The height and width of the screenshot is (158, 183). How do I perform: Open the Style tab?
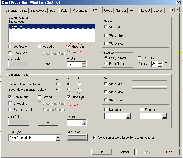click(64, 11)
